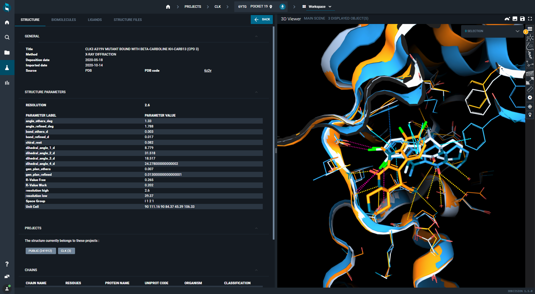Click the X-RAY DIFFRACTION method value
This screenshot has height=294, width=535.
[101, 54]
